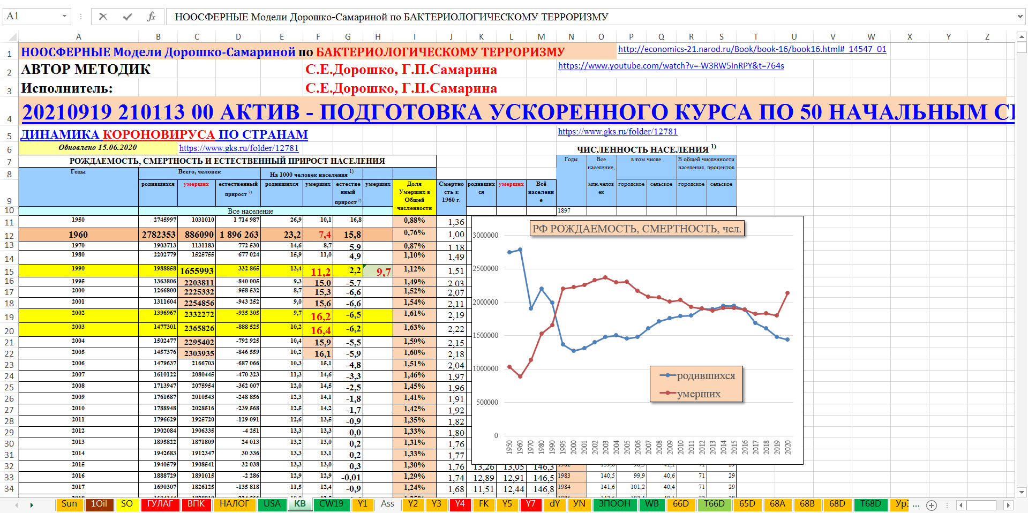Switch to the CW19 sheet tab
This screenshot has width=1028, height=513.
pos(331,504)
